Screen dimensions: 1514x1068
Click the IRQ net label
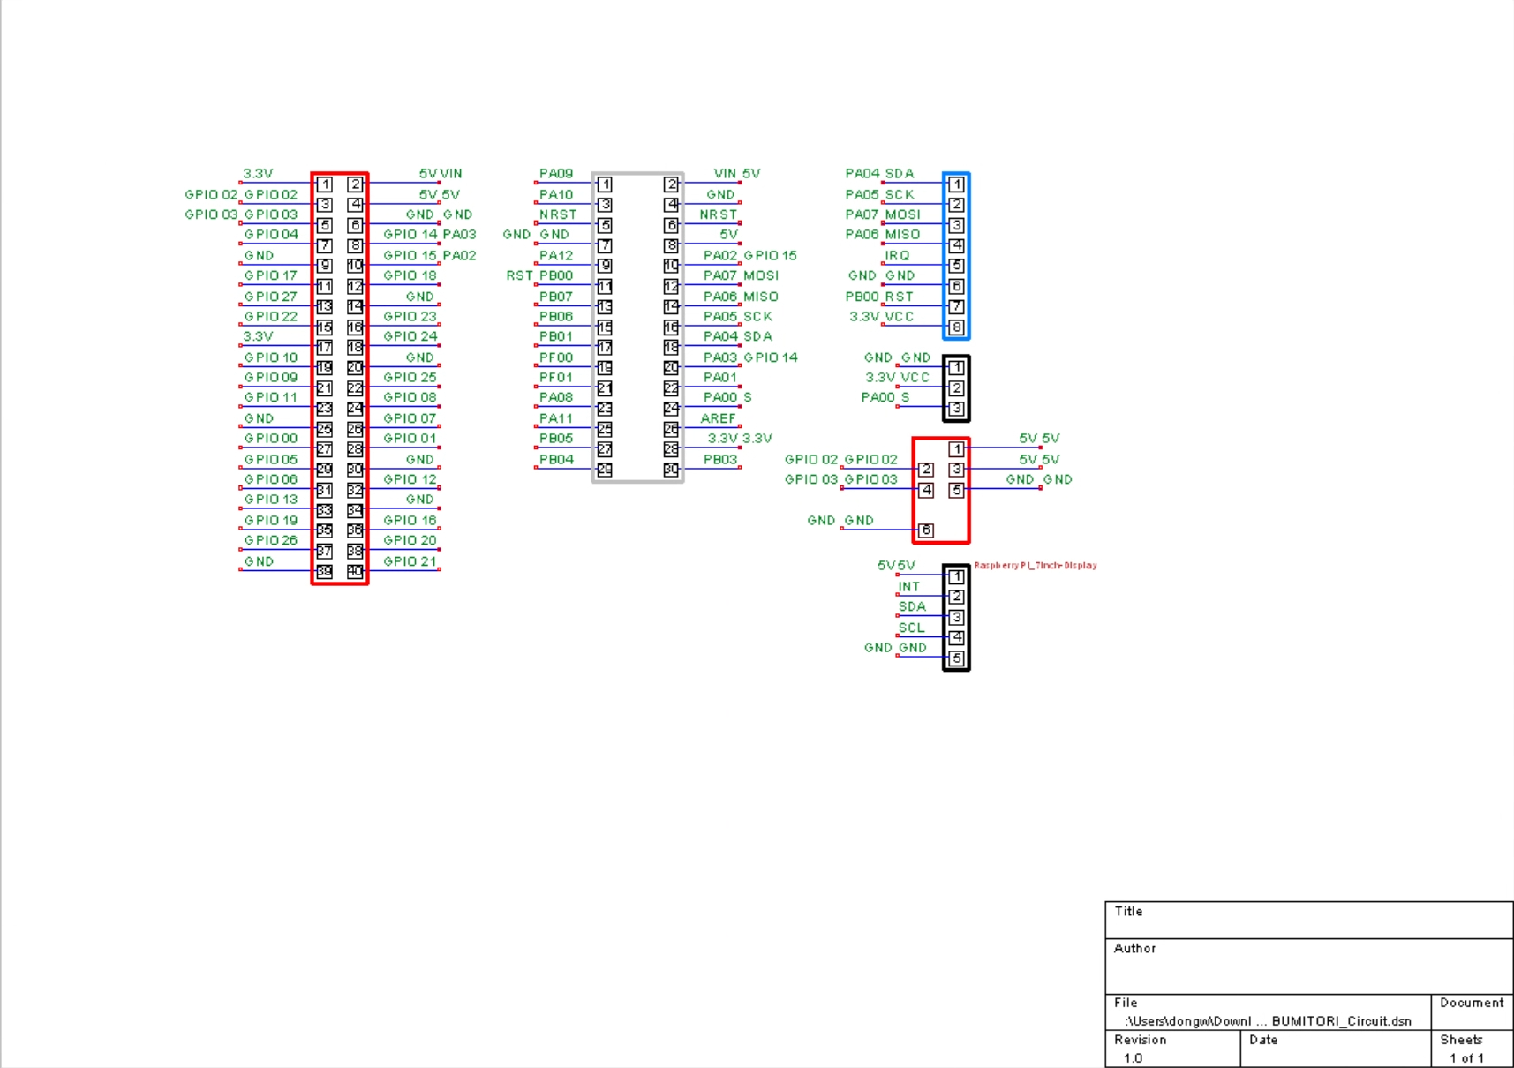coord(897,255)
